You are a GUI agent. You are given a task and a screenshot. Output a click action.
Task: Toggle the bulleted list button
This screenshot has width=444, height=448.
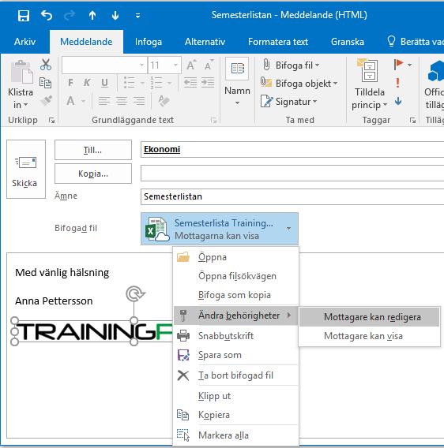129,83
